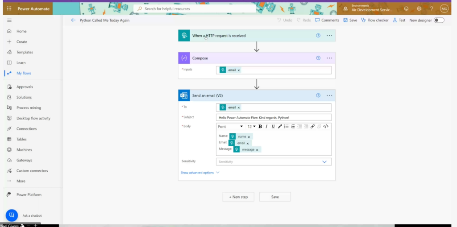The width and height of the screenshot is (457, 227).
Task: Open Ask a chatbot button
Action: click(12, 215)
